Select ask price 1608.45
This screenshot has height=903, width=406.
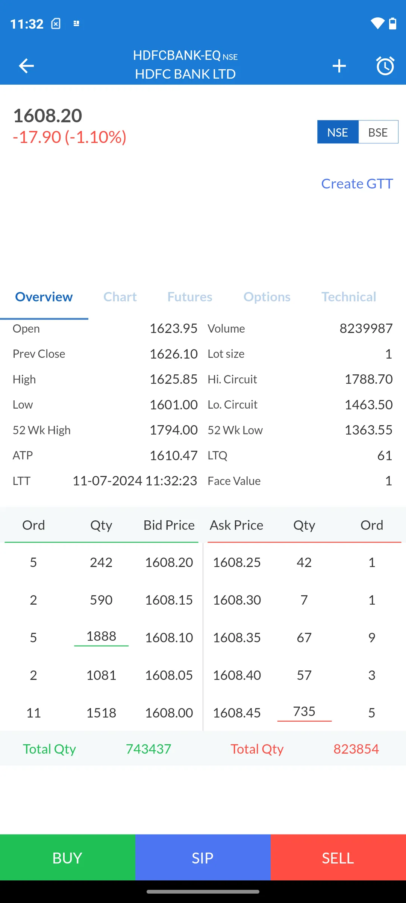point(237,713)
